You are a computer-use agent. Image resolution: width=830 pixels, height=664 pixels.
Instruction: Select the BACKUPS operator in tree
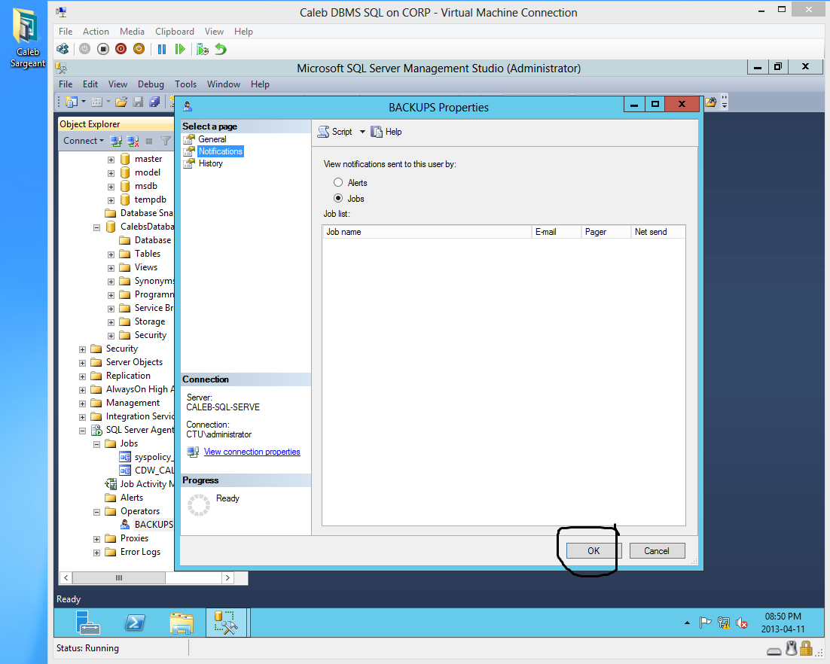(154, 524)
